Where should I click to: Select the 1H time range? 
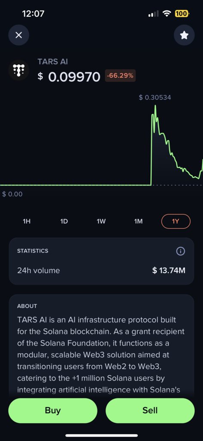(27, 221)
